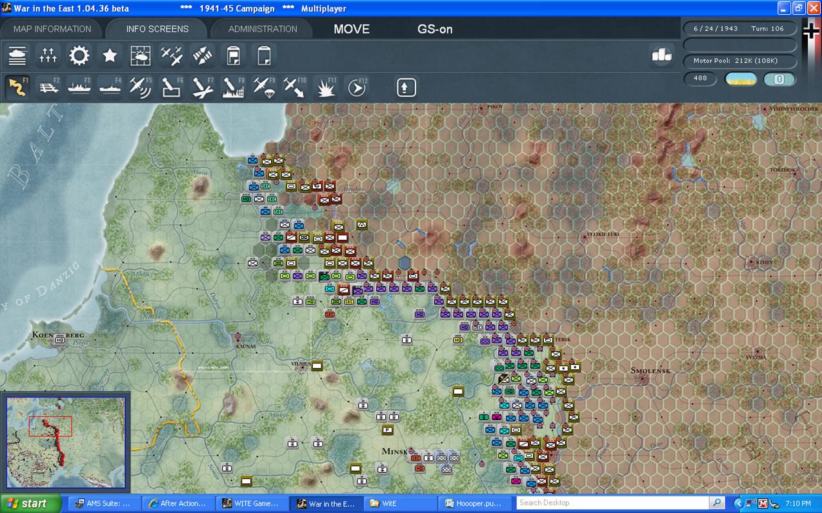Image resolution: width=822 pixels, height=513 pixels.
Task: Select the F10 air transfer mode
Action: [295, 87]
